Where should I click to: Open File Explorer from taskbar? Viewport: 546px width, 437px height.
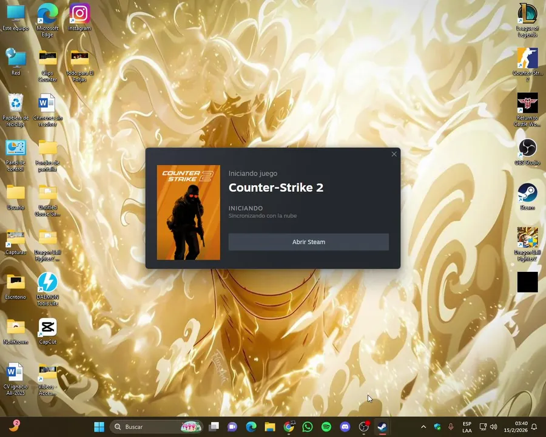[270, 427]
